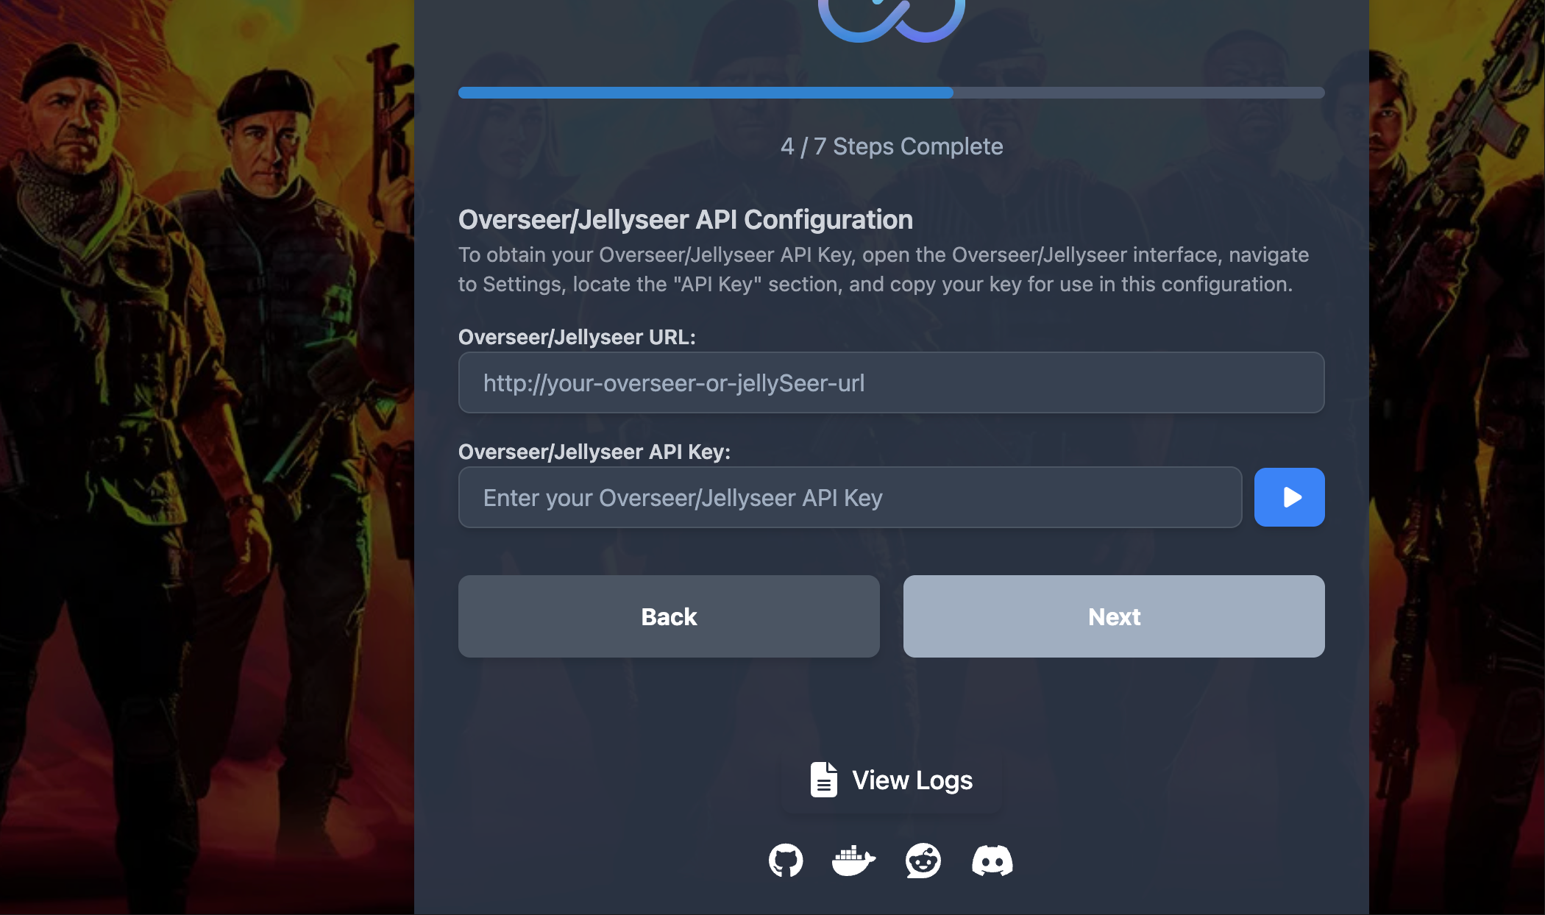
Task: Click the blue play arrow to test the API key
Action: pos(1289,497)
